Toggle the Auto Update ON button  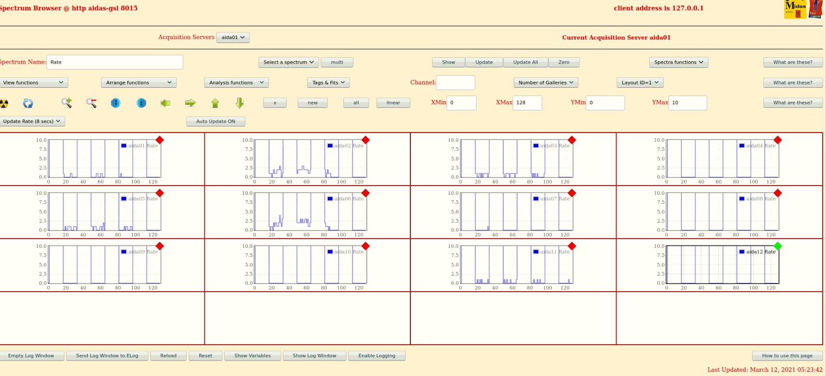tap(216, 121)
